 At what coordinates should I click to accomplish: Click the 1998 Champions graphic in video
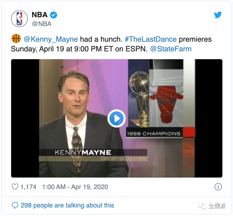(x=154, y=134)
